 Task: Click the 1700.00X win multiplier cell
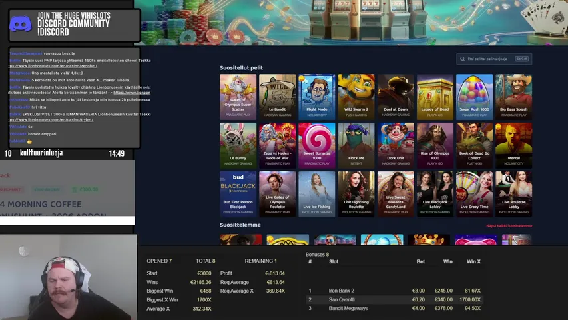tap(470, 300)
